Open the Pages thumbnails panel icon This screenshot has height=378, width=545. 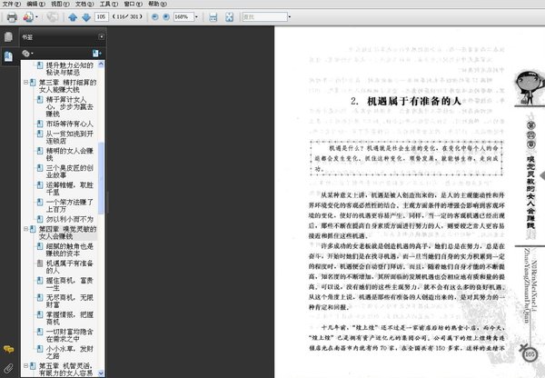8,36
